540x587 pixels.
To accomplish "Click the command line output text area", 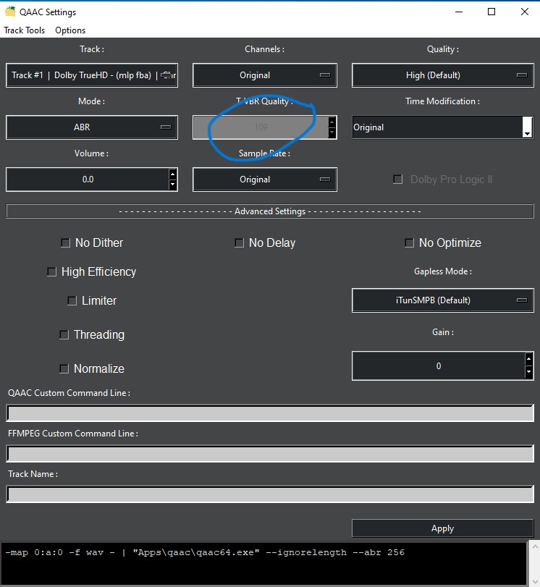I will [264, 565].
